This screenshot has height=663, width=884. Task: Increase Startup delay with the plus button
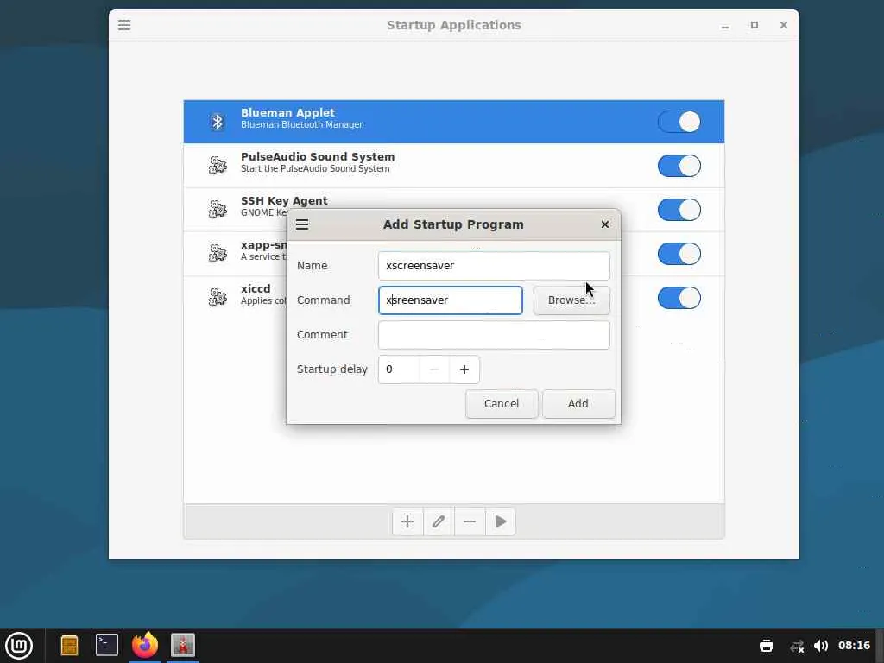click(464, 369)
